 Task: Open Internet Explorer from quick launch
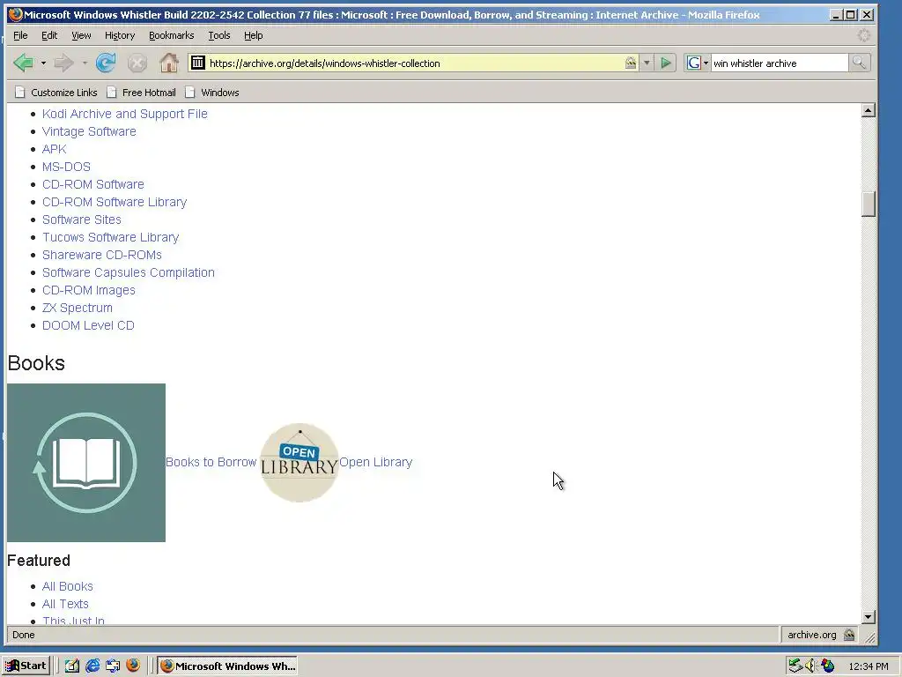click(x=92, y=666)
